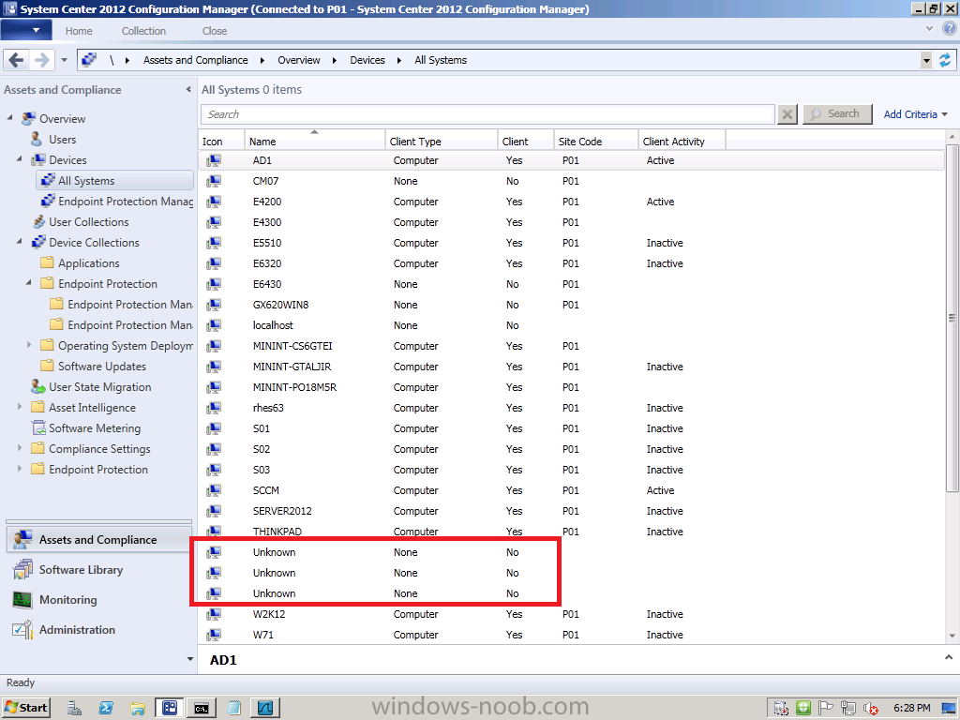Open the Help question mark icon
Screen dimensions: 960x720
point(950,28)
